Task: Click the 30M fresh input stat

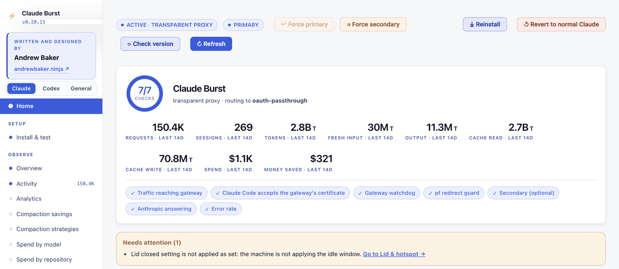Action: pos(361,131)
